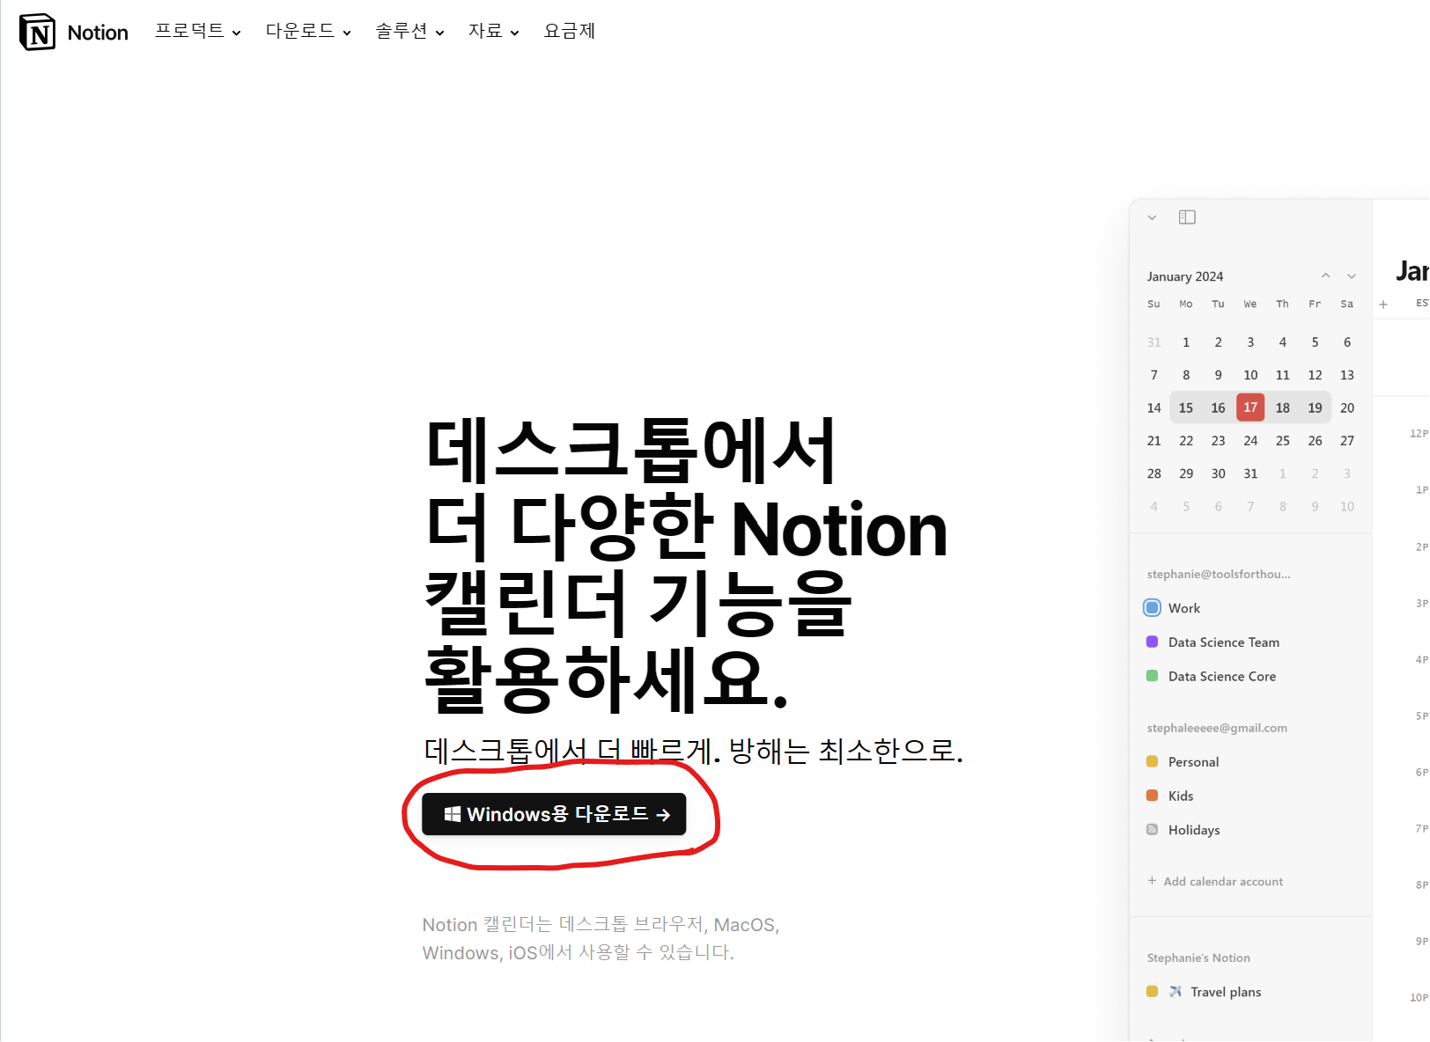
Task: Click Add calendar account
Action: [1215, 882]
